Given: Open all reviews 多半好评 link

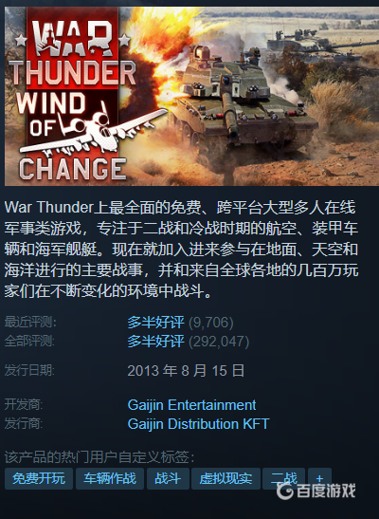Looking at the screenshot, I should 155,342.
